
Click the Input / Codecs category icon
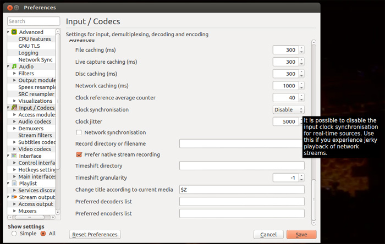tap(15, 108)
